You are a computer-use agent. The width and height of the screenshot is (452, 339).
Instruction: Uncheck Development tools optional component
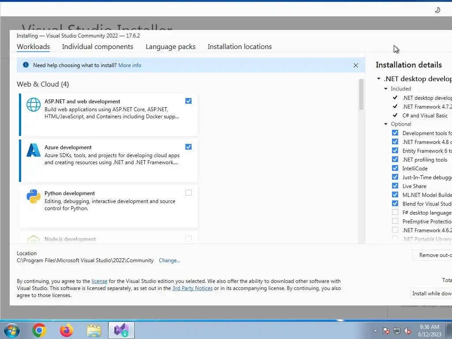pos(395,132)
